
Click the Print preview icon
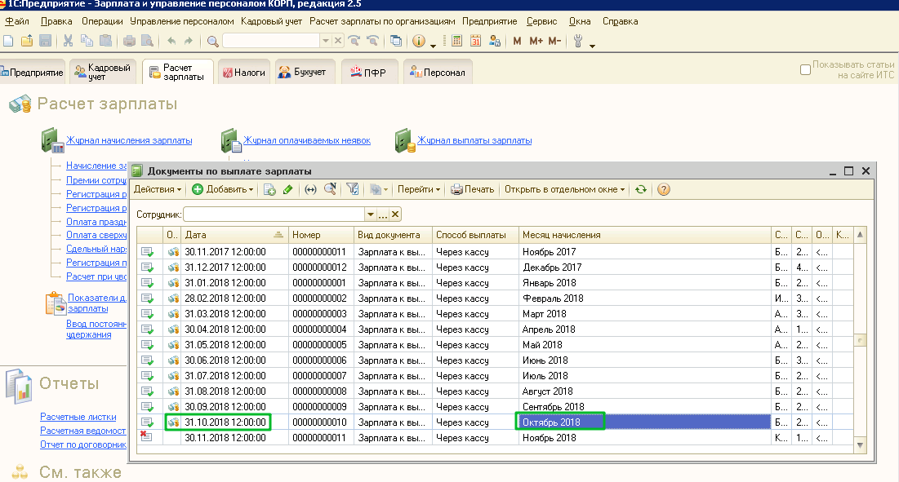point(147,41)
